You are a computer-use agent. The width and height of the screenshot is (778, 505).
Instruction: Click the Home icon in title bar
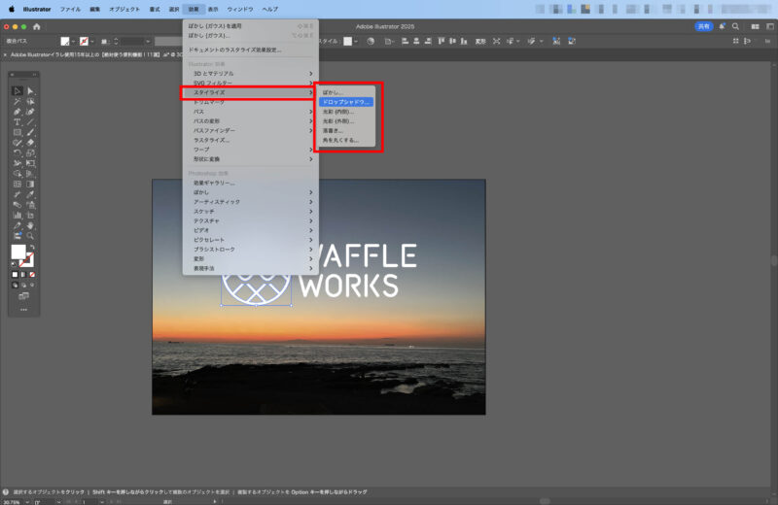tap(37, 26)
